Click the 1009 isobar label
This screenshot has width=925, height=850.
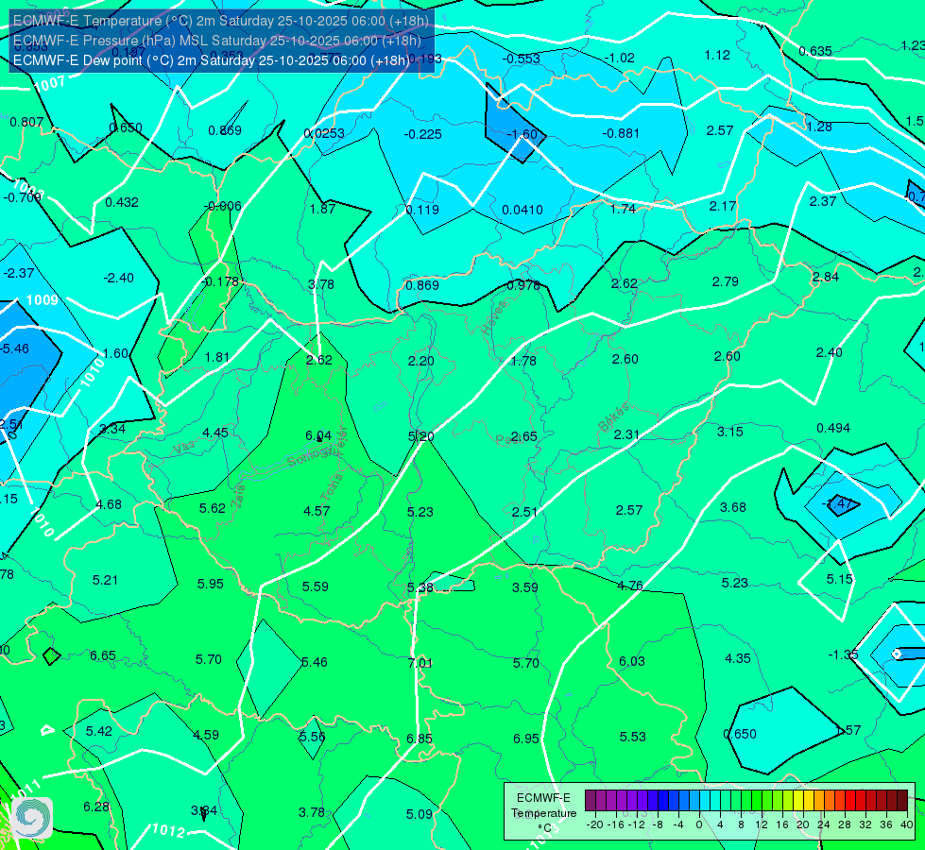43,299
